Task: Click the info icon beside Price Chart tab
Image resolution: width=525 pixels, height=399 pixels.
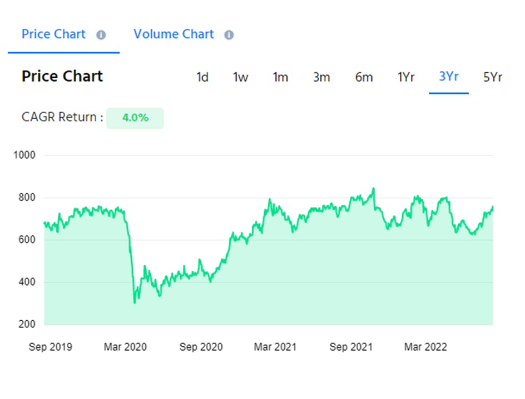Action: coord(101,35)
